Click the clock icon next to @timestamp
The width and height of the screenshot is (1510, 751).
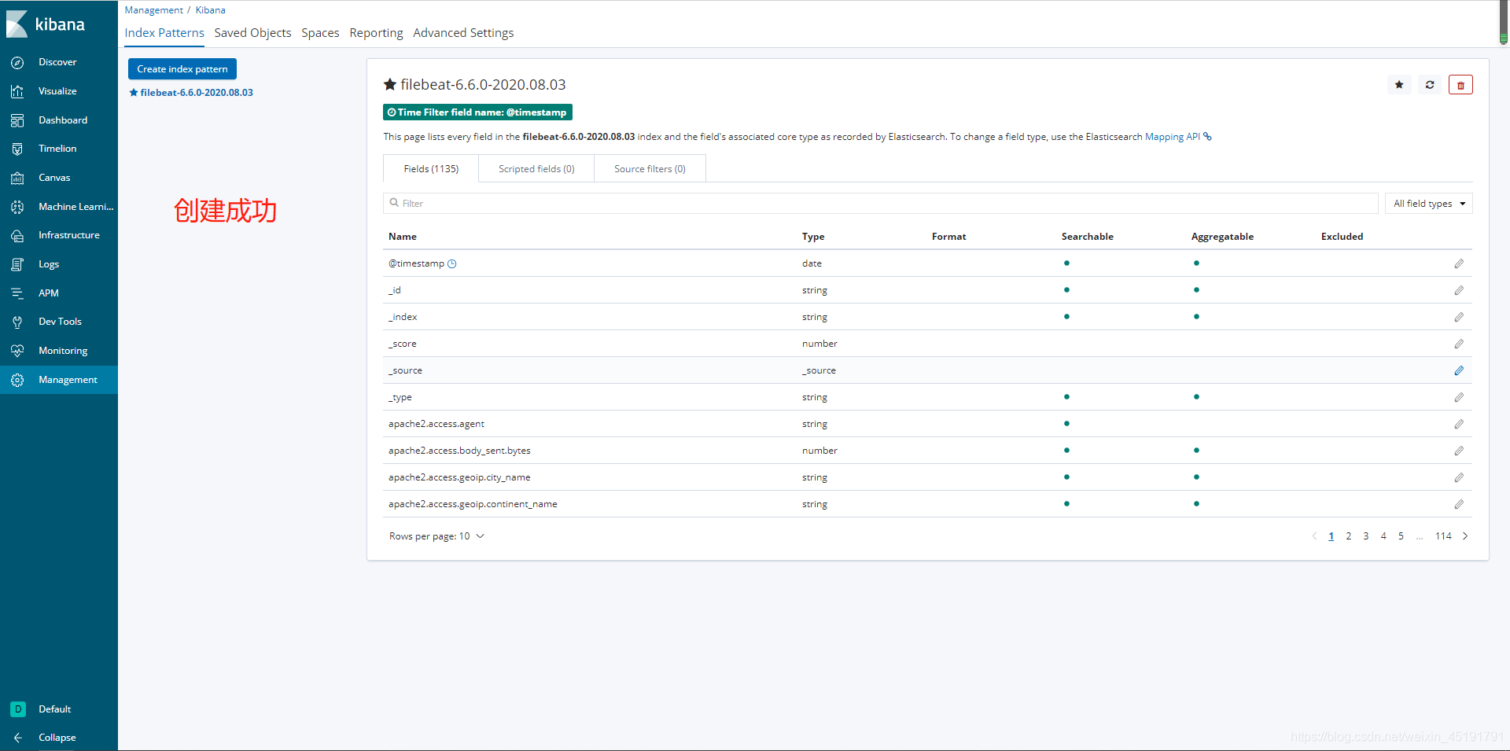point(452,264)
